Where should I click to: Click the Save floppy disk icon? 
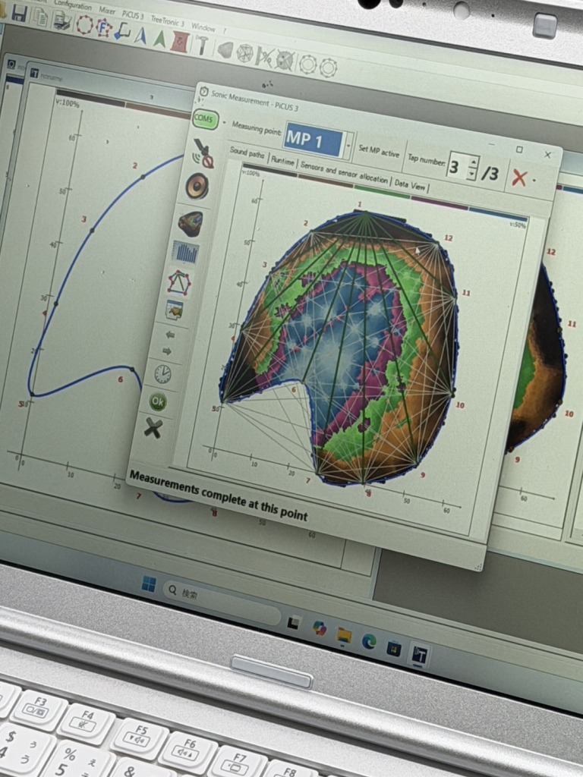click(x=19, y=12)
